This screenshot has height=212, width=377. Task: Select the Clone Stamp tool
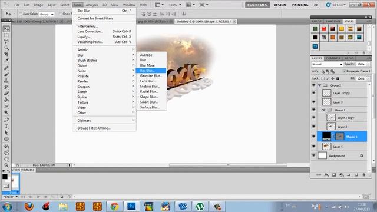click(x=6, y=81)
